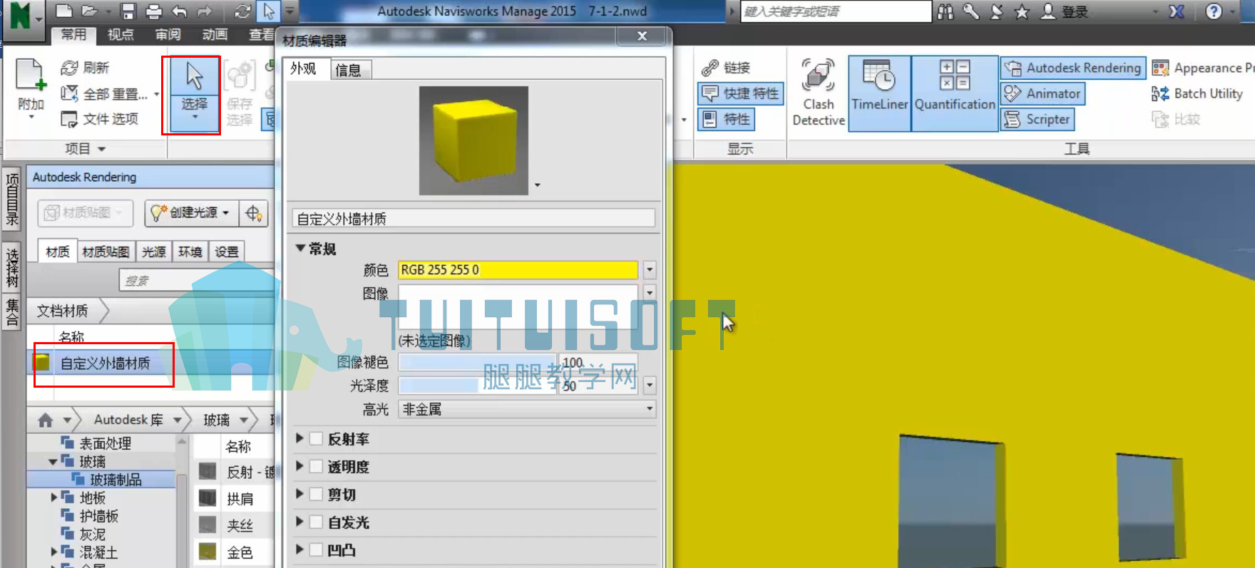This screenshot has height=568, width=1255.
Task: Open the Quantification workbook
Action: 955,93
